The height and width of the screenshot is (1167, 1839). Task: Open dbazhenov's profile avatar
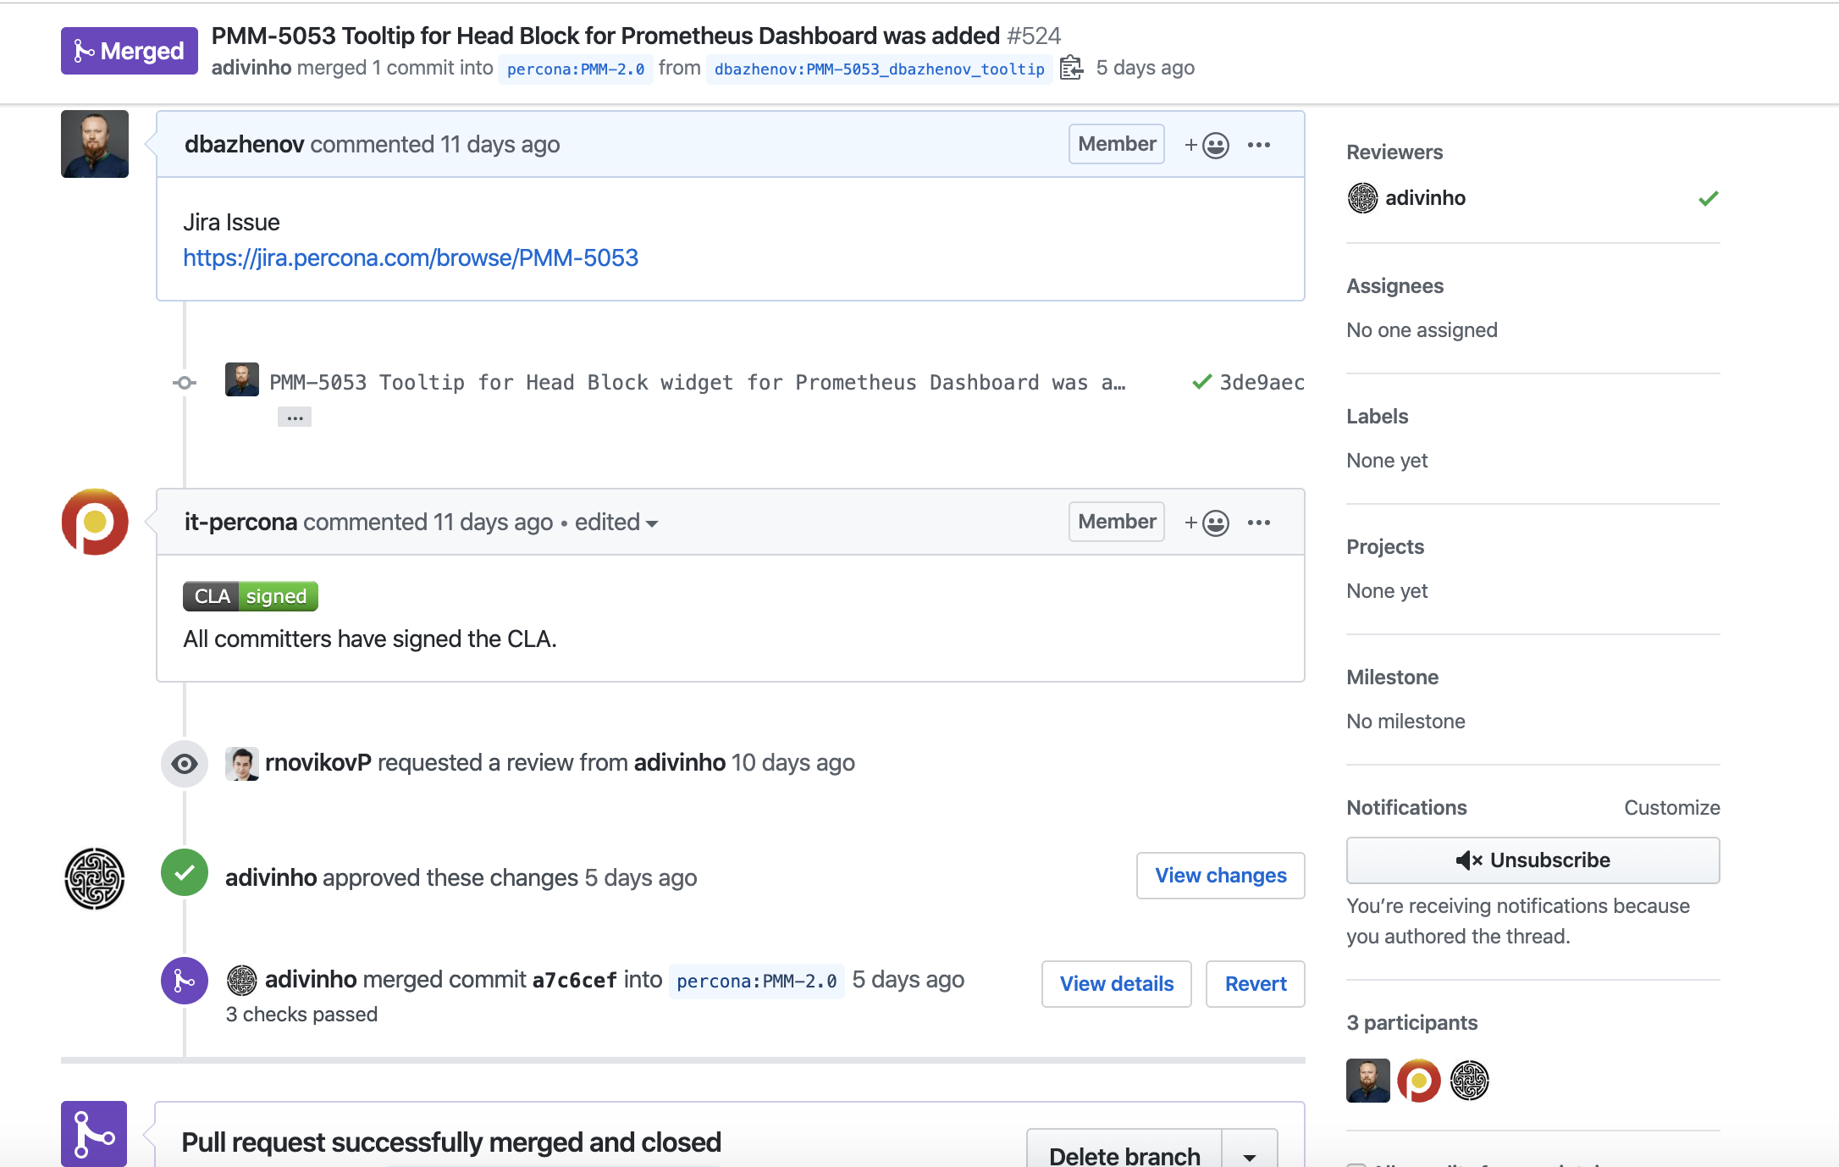pos(95,144)
